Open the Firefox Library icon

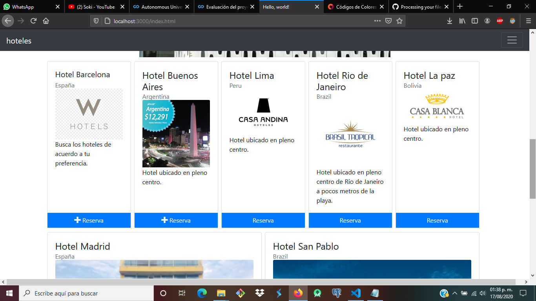click(x=462, y=21)
